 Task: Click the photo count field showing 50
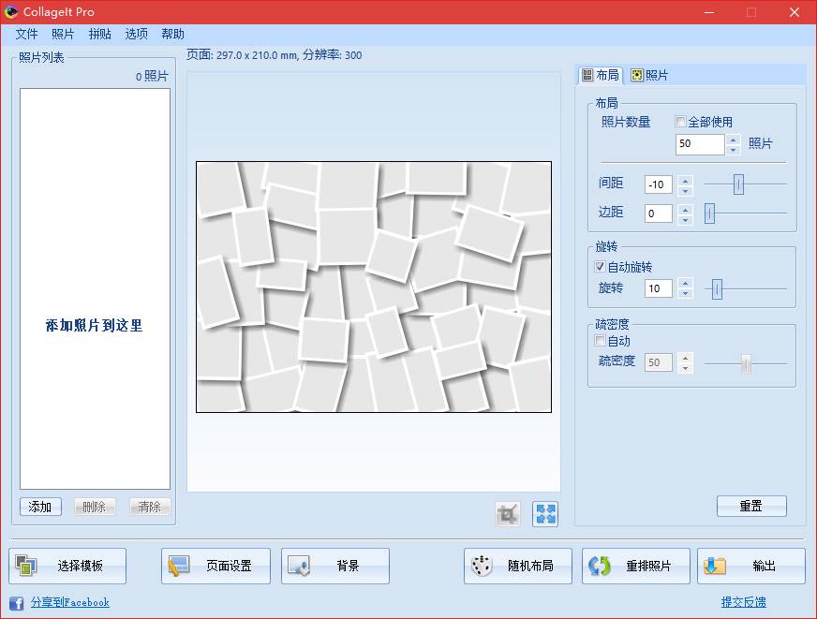[x=700, y=144]
